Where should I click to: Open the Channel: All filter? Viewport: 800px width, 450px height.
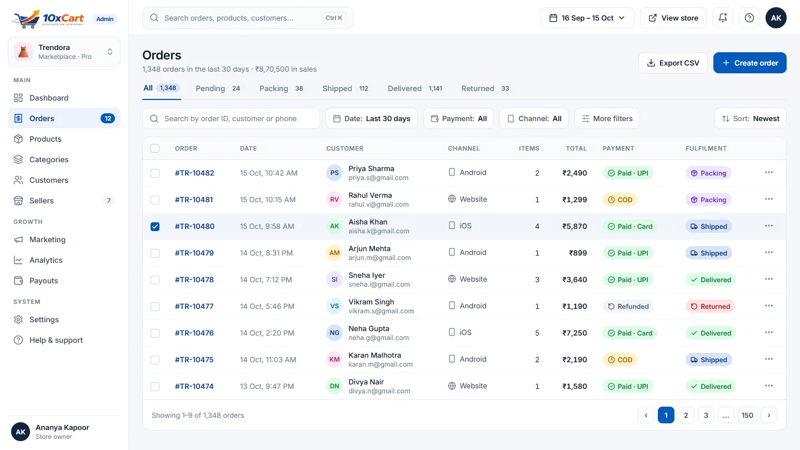tap(534, 118)
